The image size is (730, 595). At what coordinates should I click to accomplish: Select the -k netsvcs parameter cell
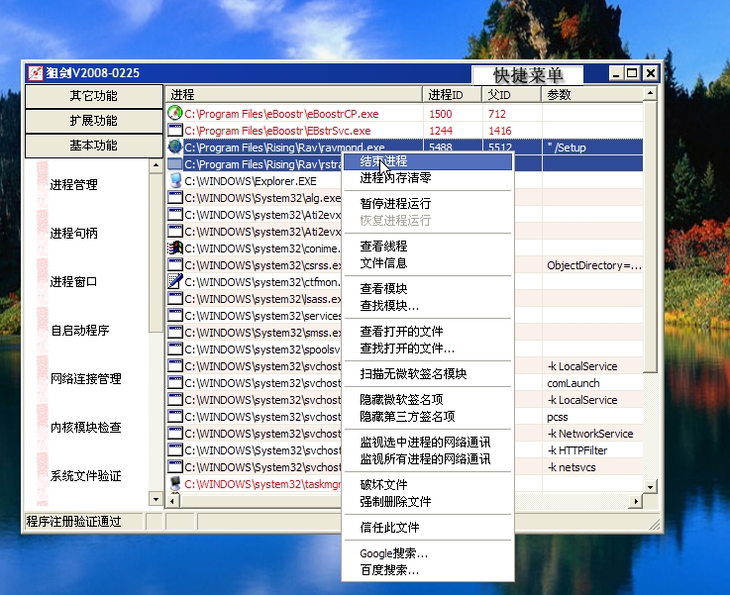[x=592, y=467]
